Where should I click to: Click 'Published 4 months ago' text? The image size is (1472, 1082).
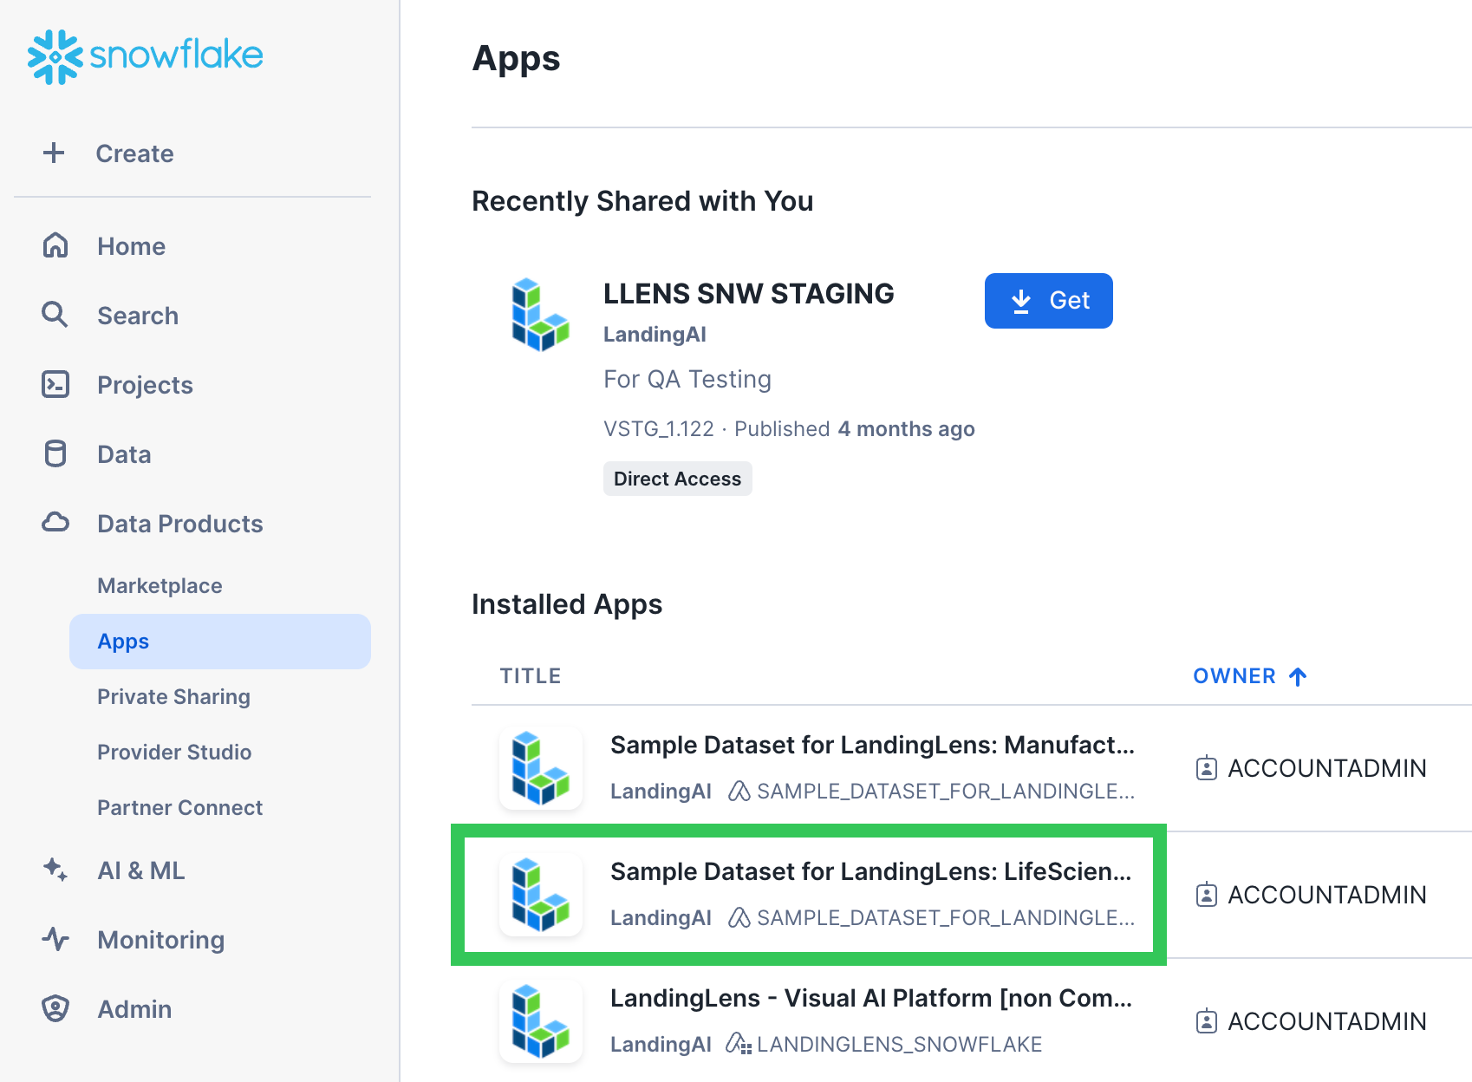[x=855, y=429]
